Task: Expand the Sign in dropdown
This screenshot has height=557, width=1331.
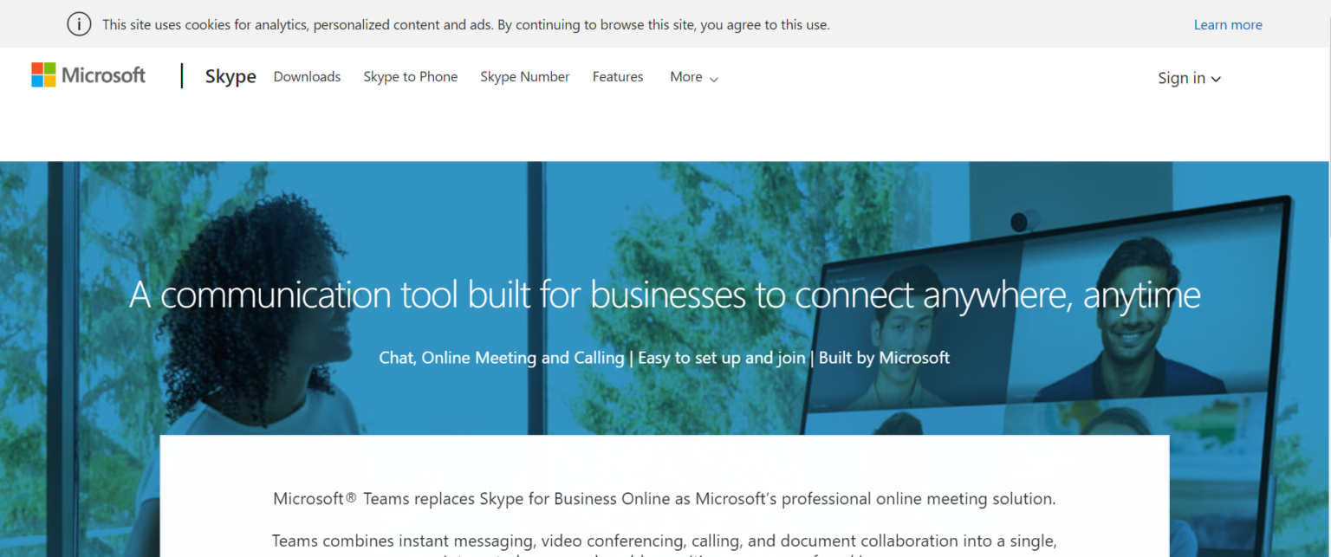Action: (1190, 78)
